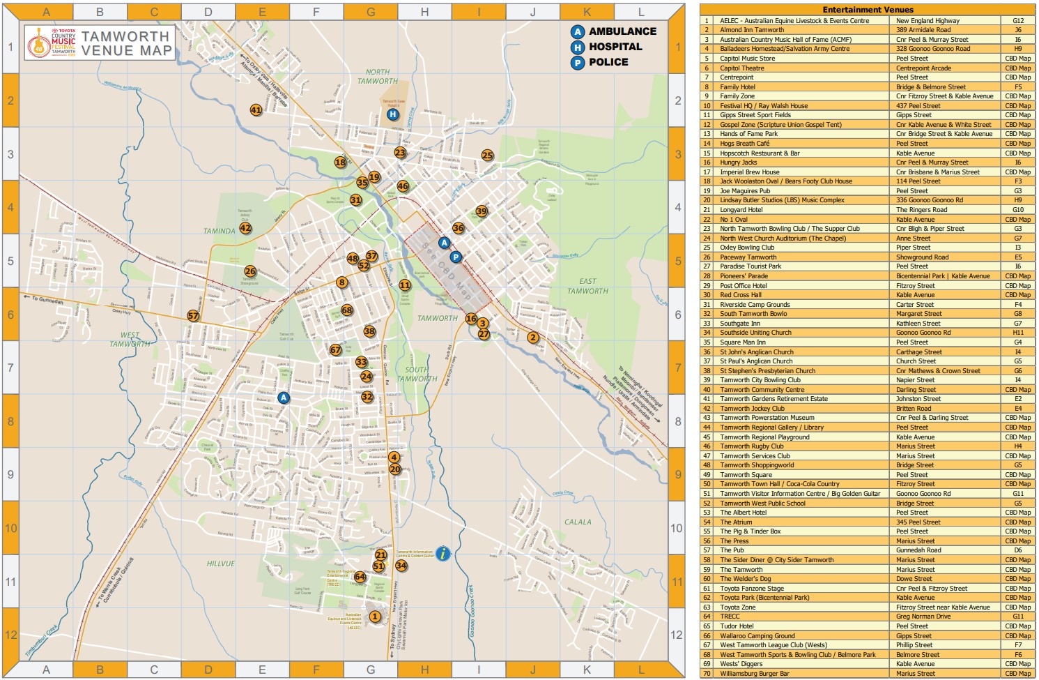Click 'Tamworth Jockey Club' in the list
This screenshot has width=1039, height=680.
click(752, 409)
